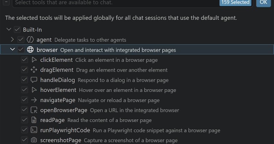Uncheck the Built-In checkbox
Viewport: 274px width, 144px height.
(x=17, y=30)
